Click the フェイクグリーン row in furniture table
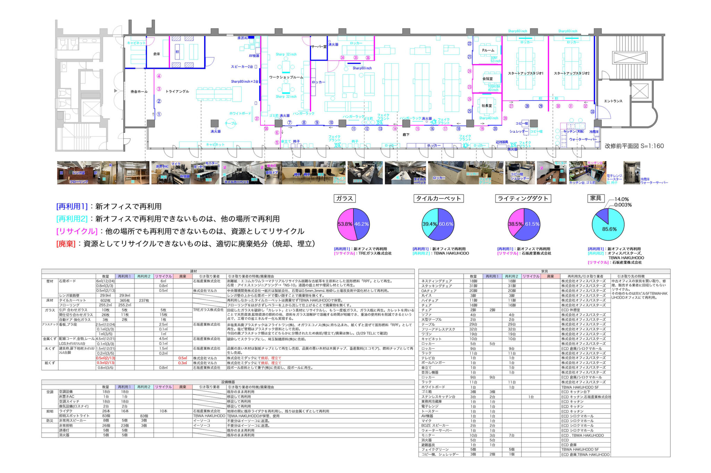Viewport: 711px width, 473px height. pyautogui.click(x=515, y=449)
